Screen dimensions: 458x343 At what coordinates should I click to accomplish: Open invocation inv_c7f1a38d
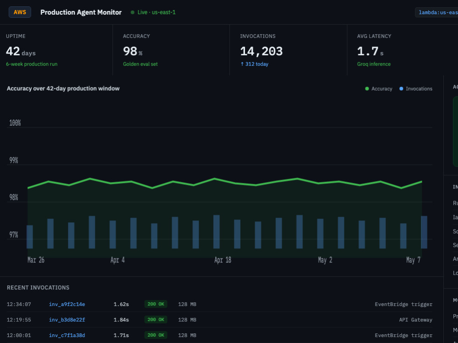pos(67,335)
